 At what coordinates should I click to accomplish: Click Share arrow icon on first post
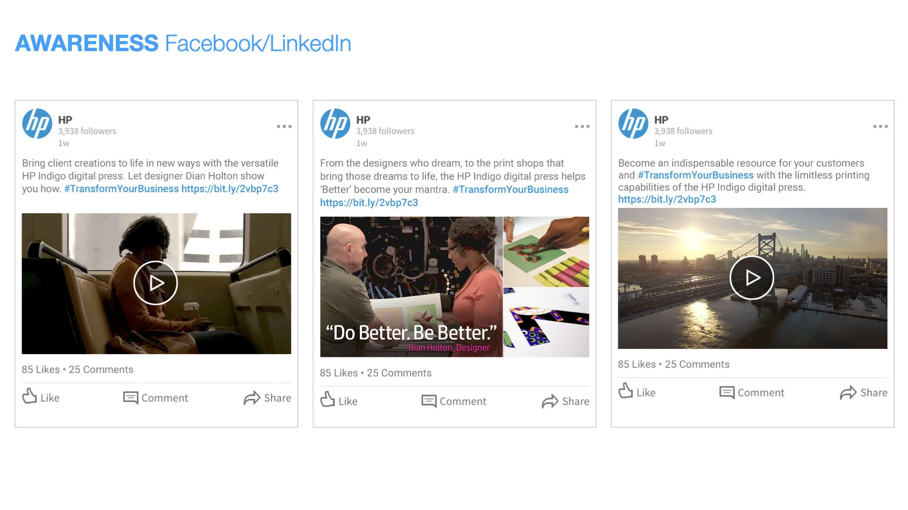click(x=252, y=398)
